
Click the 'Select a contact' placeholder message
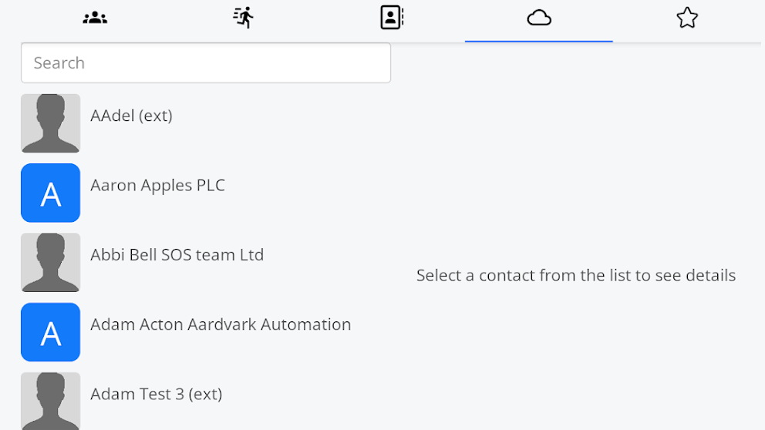coord(575,275)
